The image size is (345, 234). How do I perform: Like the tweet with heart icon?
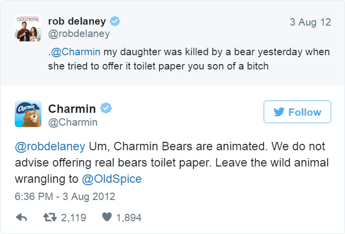click(107, 217)
